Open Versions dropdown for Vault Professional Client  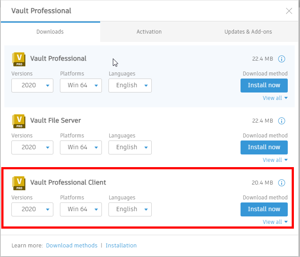click(x=32, y=209)
